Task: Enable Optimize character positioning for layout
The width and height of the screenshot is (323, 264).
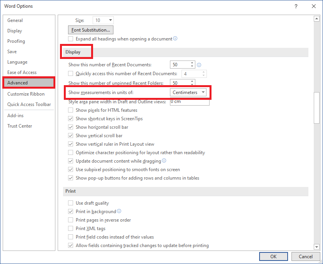Action: [x=71, y=153]
